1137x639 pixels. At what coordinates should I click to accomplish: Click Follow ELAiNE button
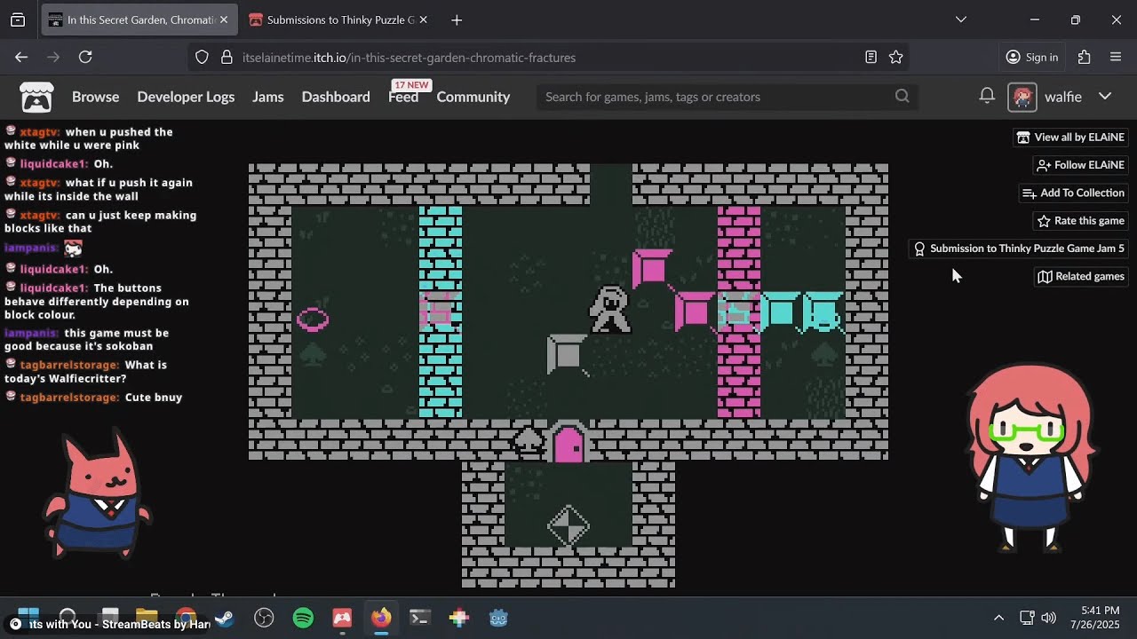(x=1081, y=165)
